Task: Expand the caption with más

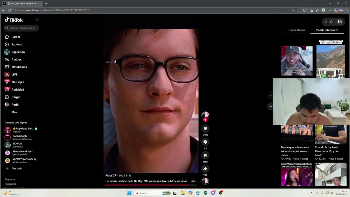Action: click(x=193, y=181)
